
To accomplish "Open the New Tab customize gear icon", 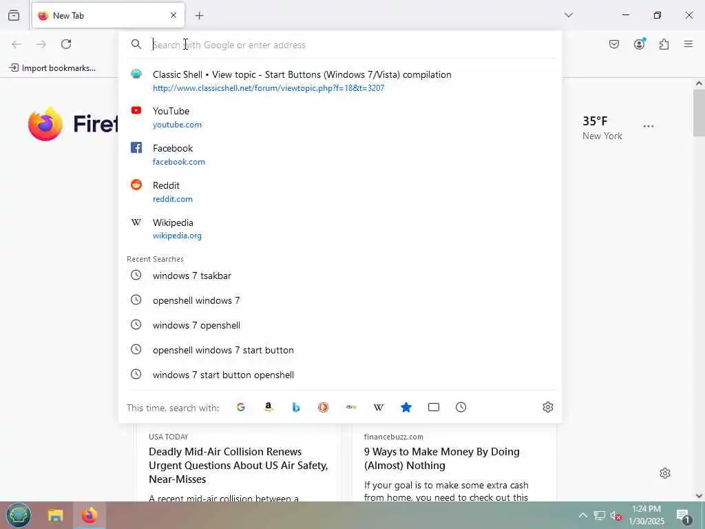I will pos(665,473).
